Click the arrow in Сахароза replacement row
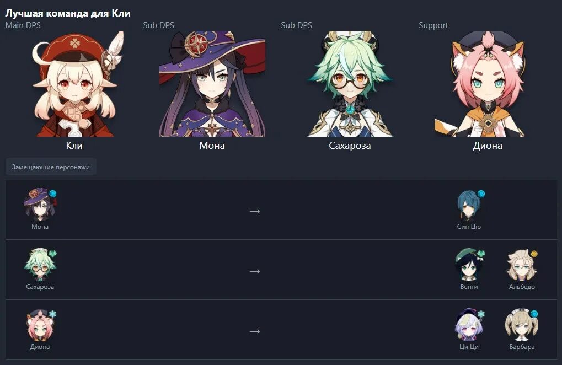The height and width of the screenshot is (365, 562). [254, 271]
